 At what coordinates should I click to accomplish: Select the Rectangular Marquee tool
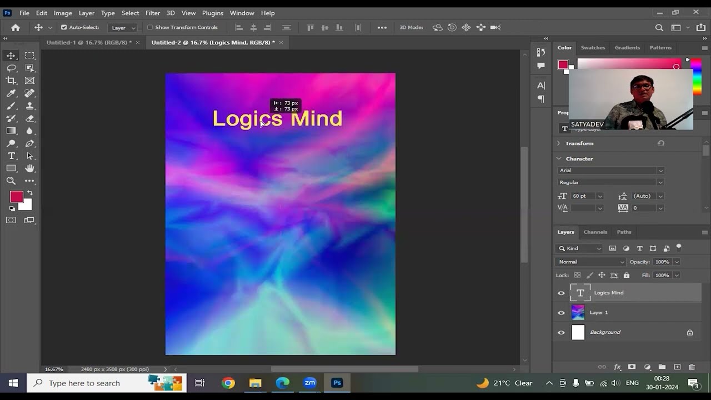click(29, 56)
